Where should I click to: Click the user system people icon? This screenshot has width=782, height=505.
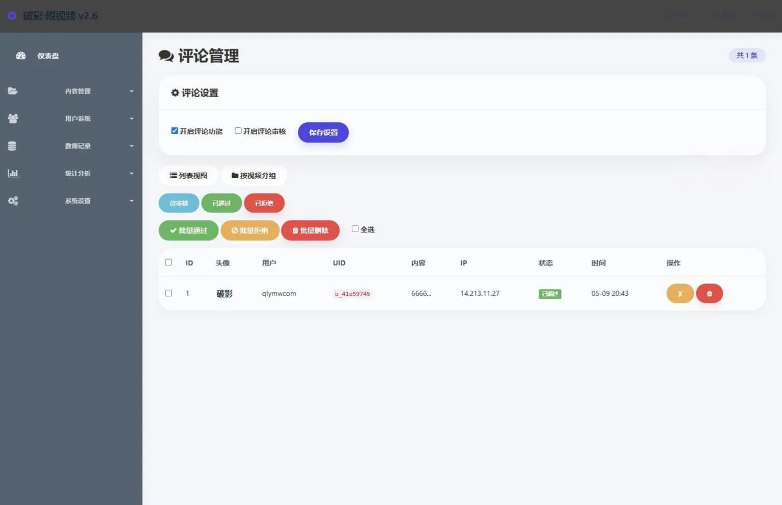pyautogui.click(x=13, y=119)
